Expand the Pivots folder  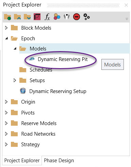pos(6,112)
